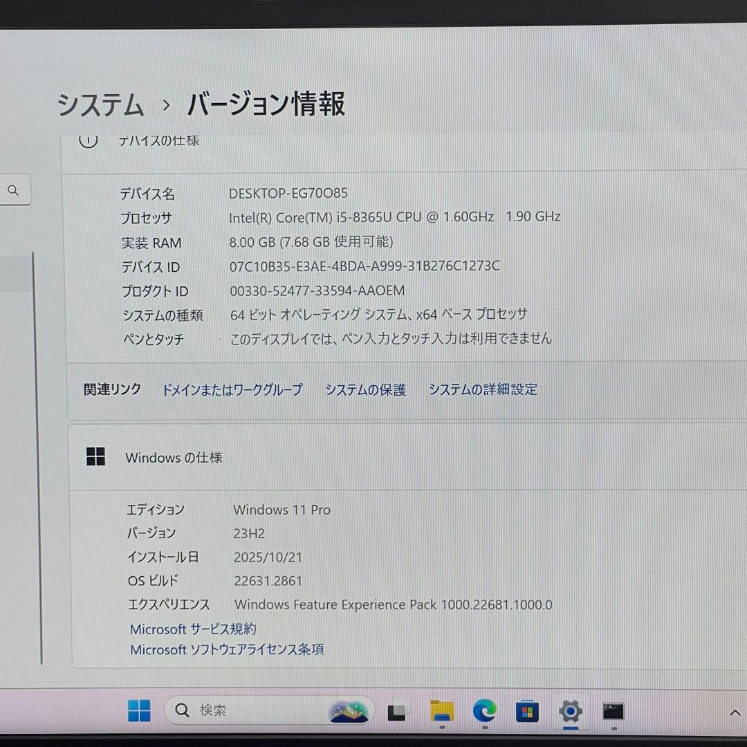The image size is (747, 747).
Task: Select install date 2025/10/21
Action: pos(268,557)
